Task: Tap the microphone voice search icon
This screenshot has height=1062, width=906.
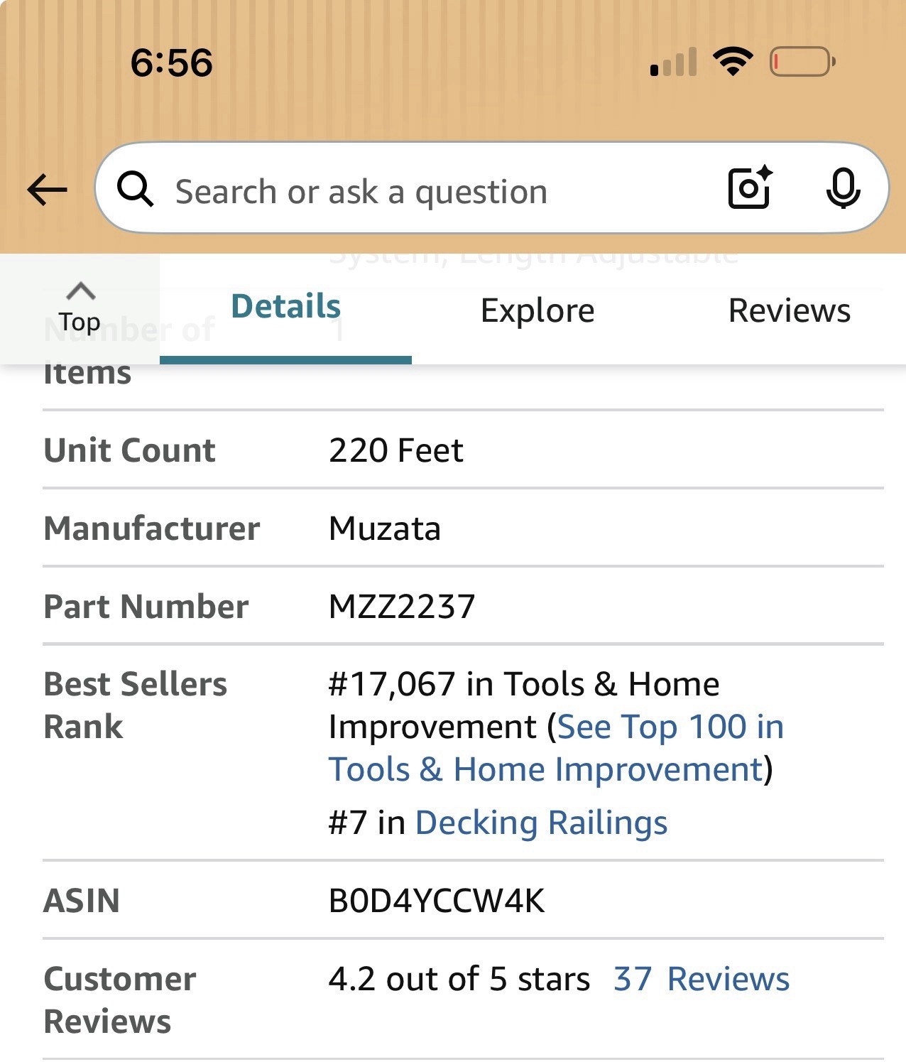Action: 843,188
